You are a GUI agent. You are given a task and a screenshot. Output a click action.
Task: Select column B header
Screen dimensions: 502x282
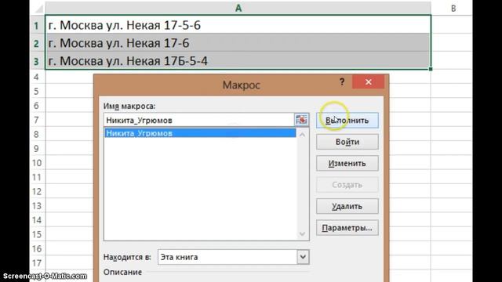point(453,8)
